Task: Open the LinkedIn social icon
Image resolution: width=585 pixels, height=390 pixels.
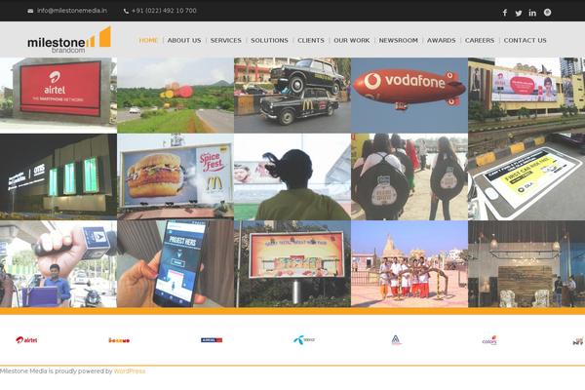Action: [x=532, y=13]
